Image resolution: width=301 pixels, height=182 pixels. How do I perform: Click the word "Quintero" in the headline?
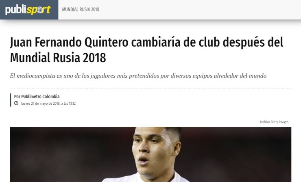coord(106,43)
